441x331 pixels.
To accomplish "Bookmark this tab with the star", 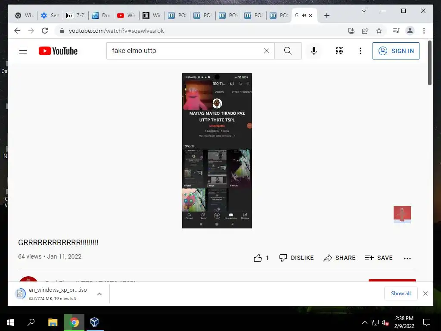I will (379, 31).
